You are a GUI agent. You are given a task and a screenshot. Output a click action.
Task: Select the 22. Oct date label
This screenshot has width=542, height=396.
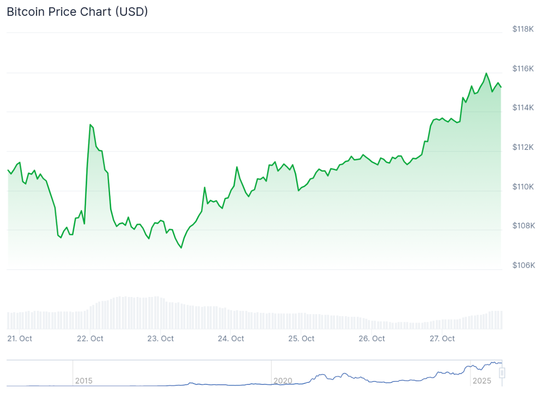tap(90, 338)
